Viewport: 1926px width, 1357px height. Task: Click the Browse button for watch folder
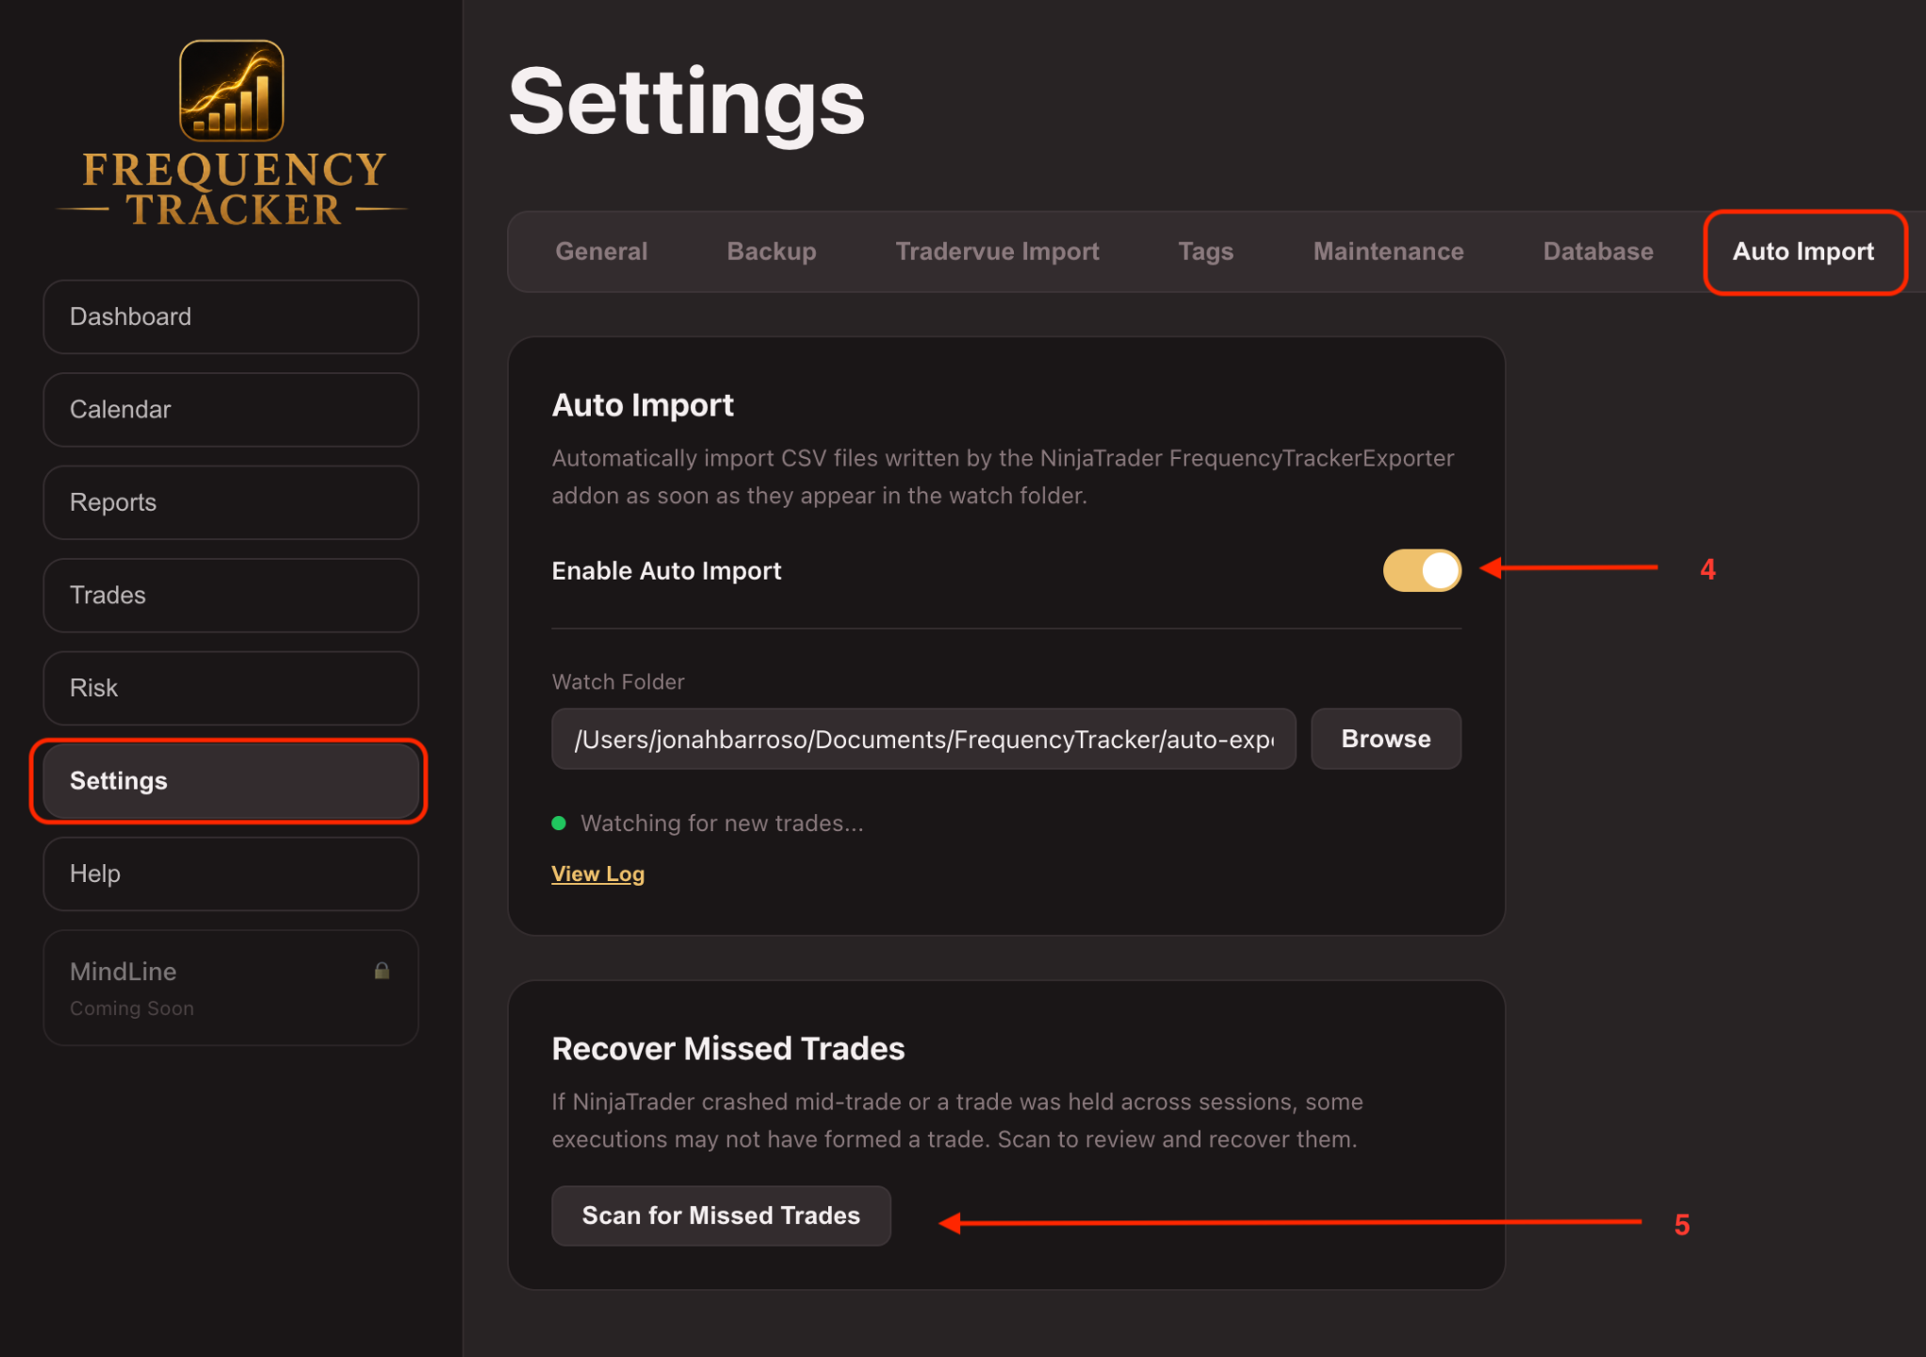(x=1385, y=739)
